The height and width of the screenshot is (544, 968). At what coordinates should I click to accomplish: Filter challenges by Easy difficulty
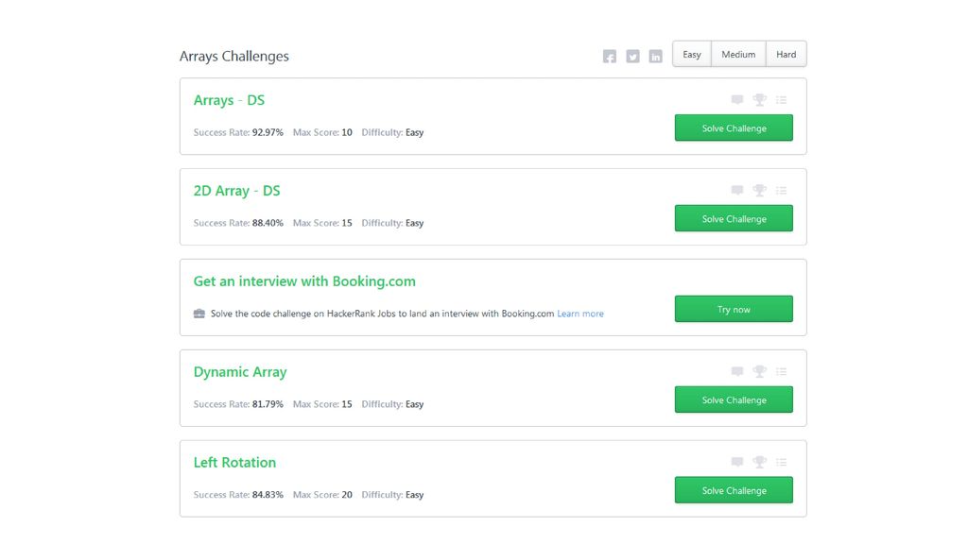point(692,54)
